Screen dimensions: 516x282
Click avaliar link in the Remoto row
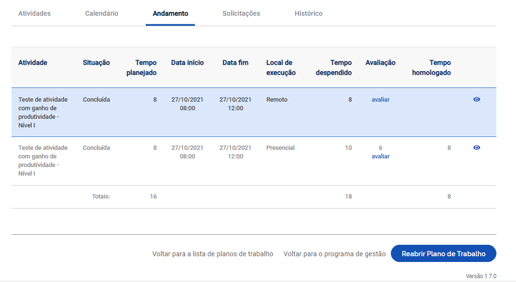pos(380,100)
